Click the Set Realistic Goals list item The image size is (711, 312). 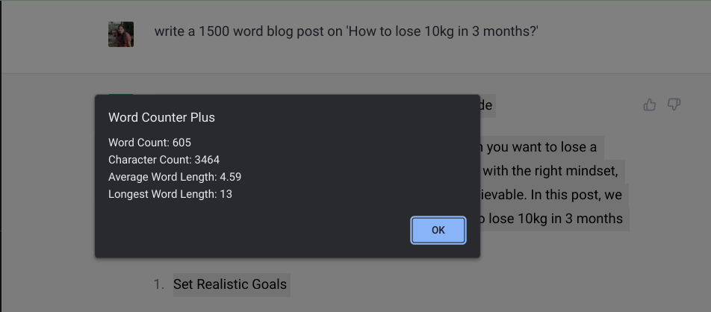[x=230, y=284]
